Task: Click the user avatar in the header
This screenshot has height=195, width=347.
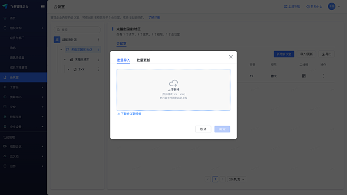Action: coord(332,6)
